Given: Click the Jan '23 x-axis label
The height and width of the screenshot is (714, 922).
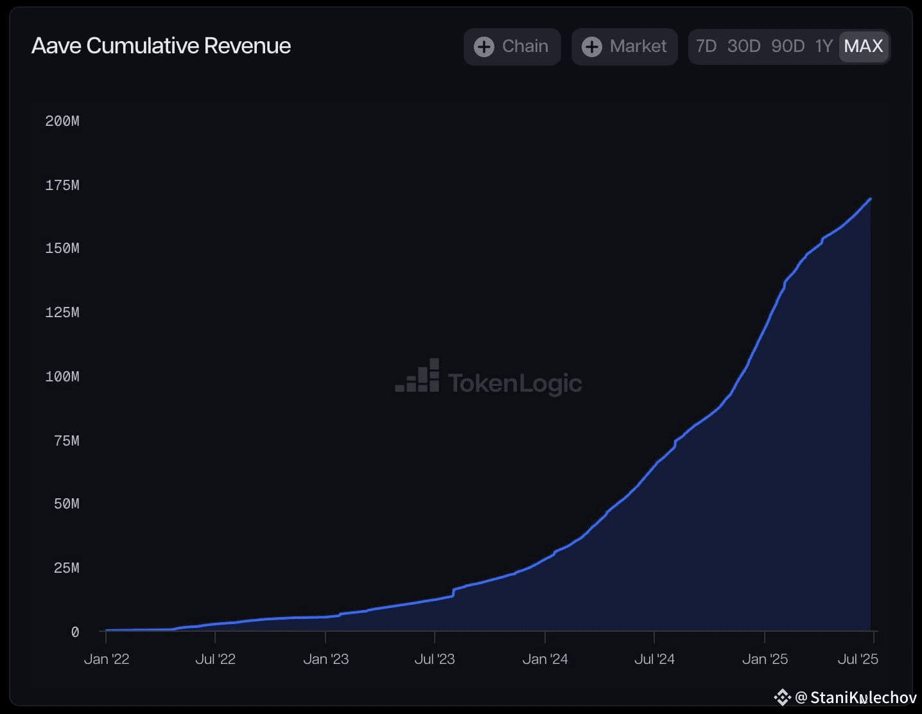Looking at the screenshot, I should click(326, 659).
